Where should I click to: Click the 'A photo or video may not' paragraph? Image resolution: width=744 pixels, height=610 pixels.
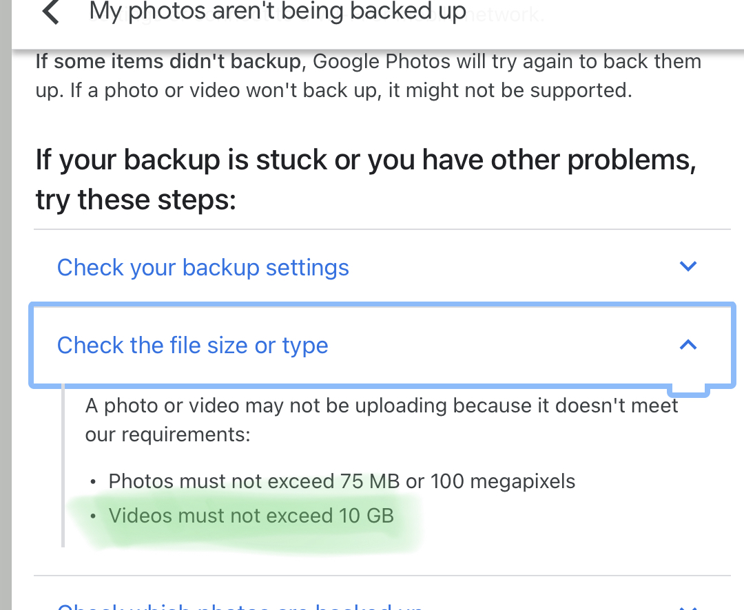point(382,406)
